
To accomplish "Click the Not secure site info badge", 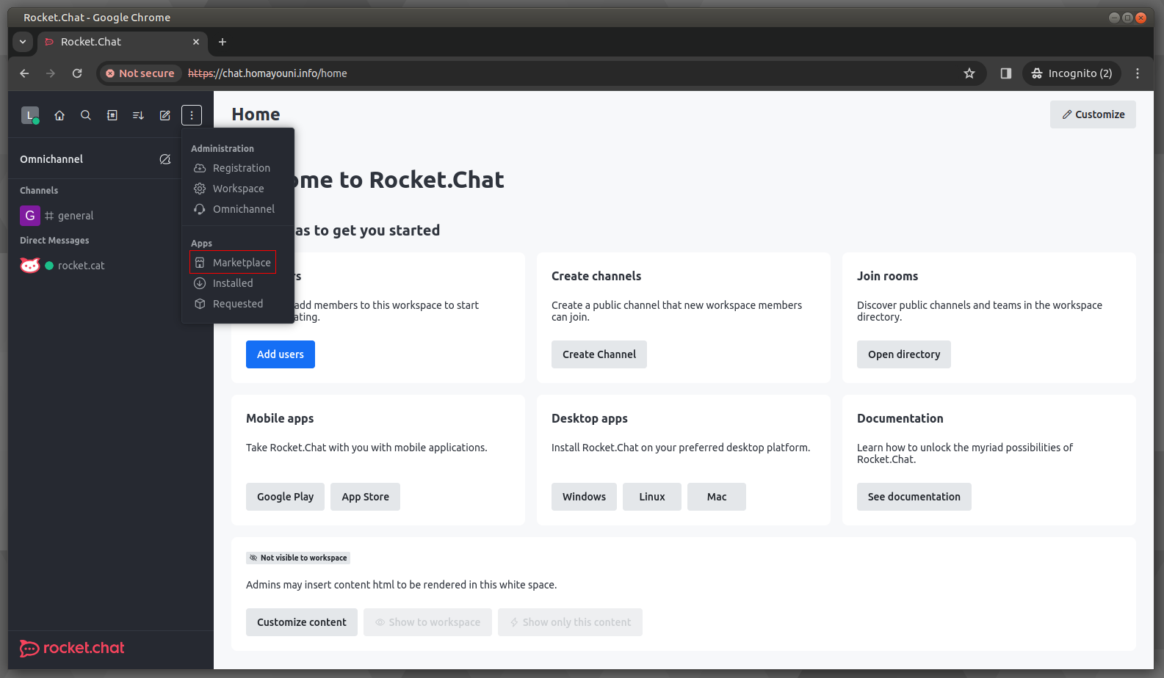I will pos(140,73).
